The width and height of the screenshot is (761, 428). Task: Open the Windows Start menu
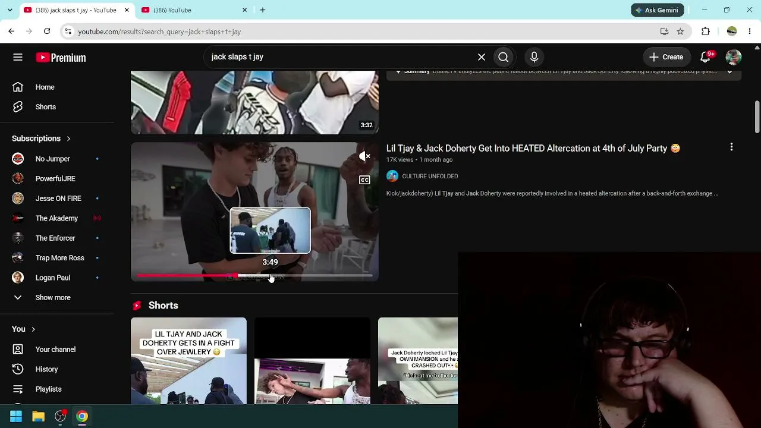pos(16,416)
